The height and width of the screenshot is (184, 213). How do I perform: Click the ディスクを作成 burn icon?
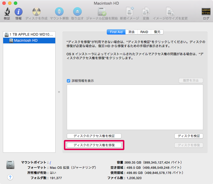[36, 11]
